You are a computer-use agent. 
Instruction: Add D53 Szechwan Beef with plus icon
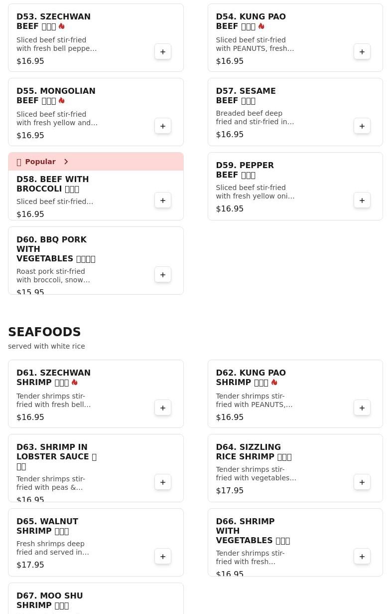pos(163,52)
